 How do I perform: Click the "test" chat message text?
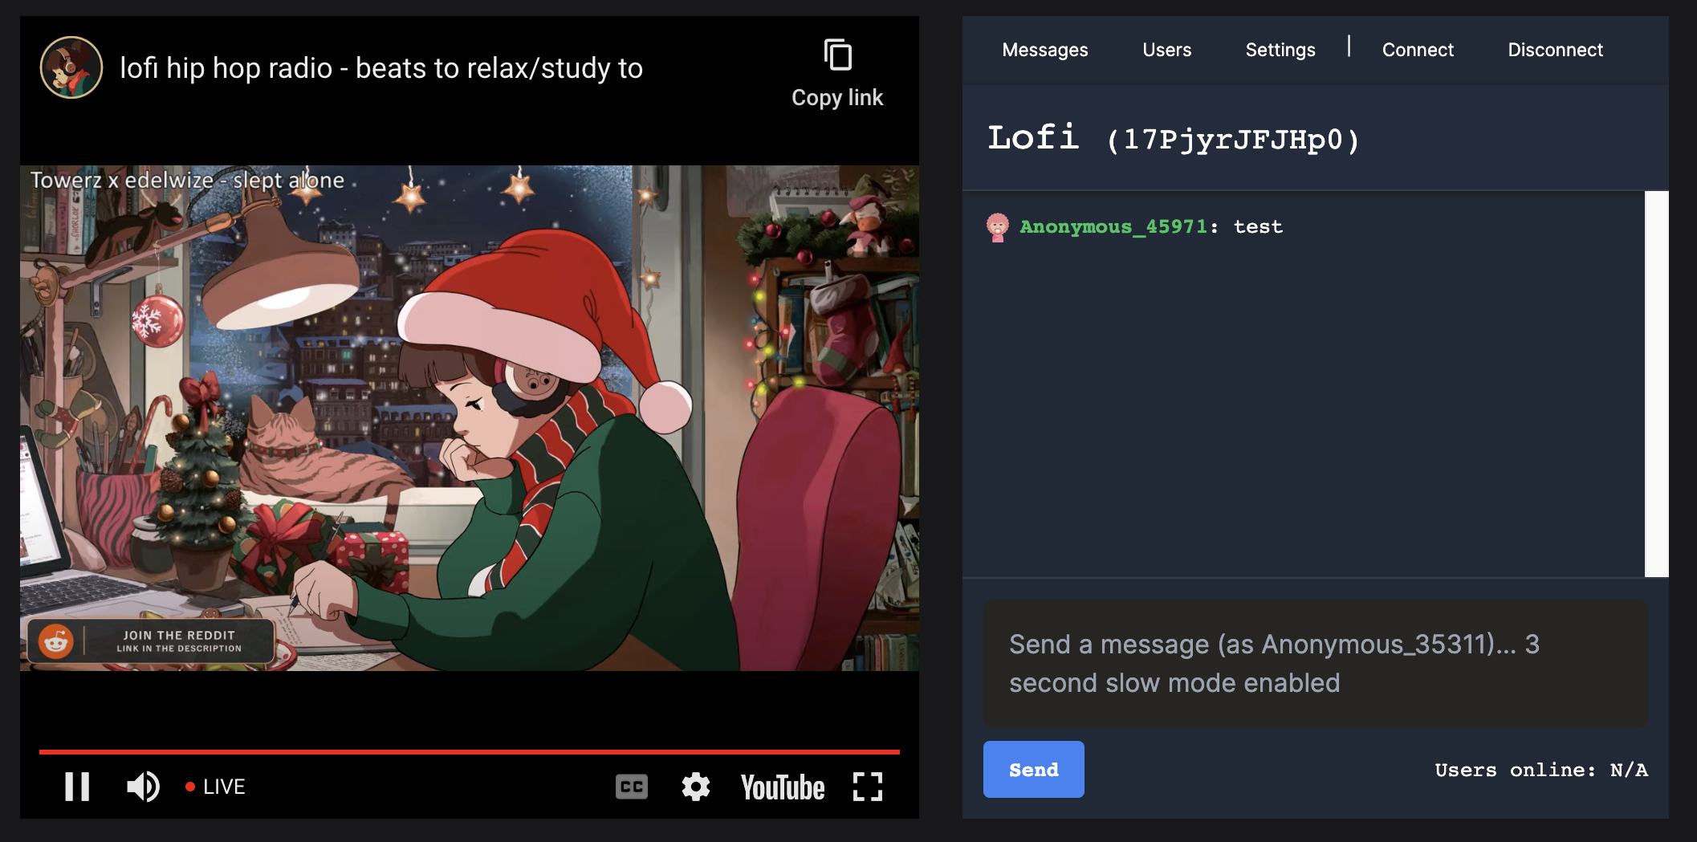pyautogui.click(x=1258, y=227)
